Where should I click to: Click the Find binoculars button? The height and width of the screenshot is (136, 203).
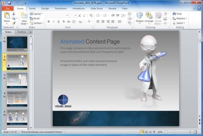click(177, 14)
